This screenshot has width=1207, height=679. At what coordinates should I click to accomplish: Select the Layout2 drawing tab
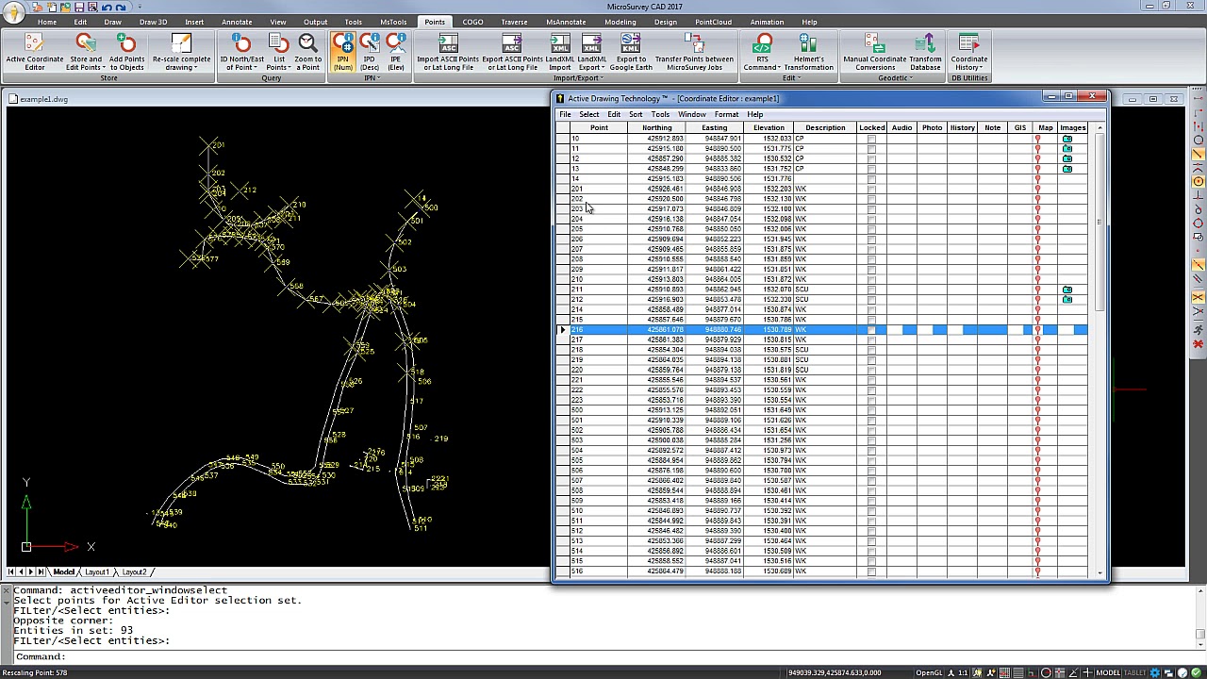click(x=134, y=571)
